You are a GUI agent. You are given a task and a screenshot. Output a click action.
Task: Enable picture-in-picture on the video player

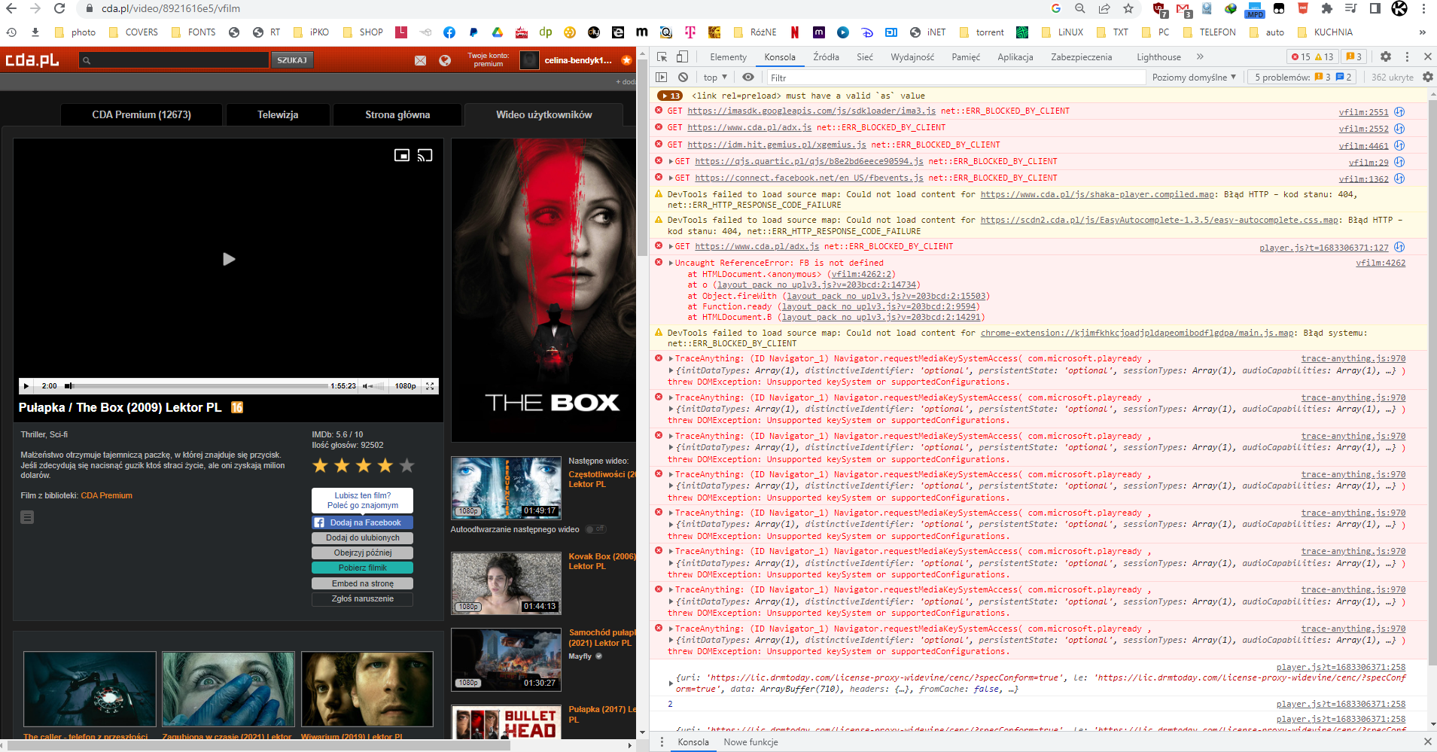click(402, 155)
